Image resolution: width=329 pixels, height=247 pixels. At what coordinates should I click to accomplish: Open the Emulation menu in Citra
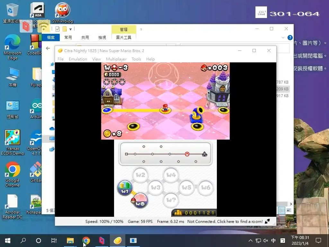pos(78,59)
